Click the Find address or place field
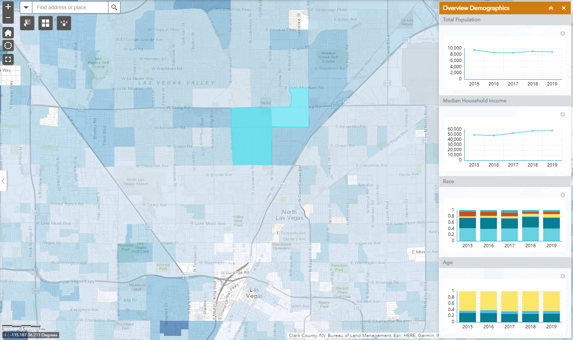 tap(70, 7)
